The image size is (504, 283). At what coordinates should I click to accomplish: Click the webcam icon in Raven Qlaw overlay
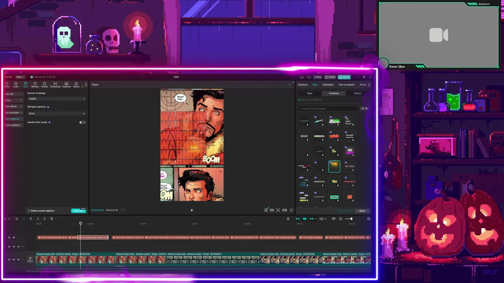pyautogui.click(x=439, y=35)
